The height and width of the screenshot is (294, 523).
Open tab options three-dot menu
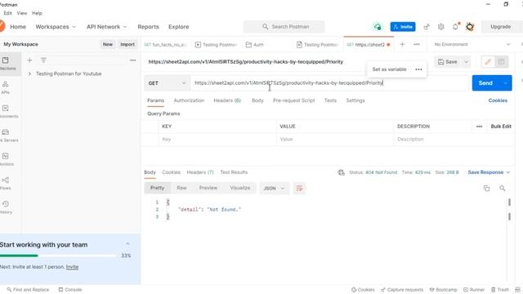(417, 44)
